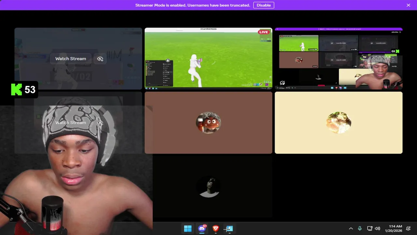Viewport: 417px width, 235px height.
Task: Click the grayscale avatar on the dark tile
Action: click(x=208, y=187)
